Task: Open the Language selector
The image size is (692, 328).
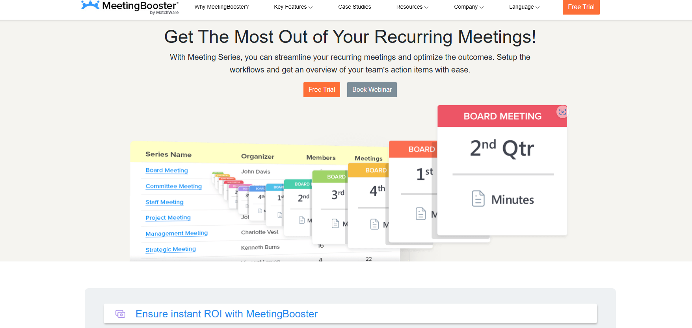Action: pos(524,7)
